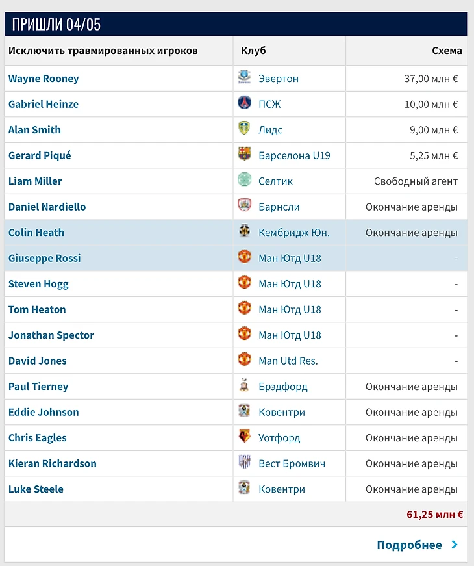Click the Схема column header

click(447, 51)
